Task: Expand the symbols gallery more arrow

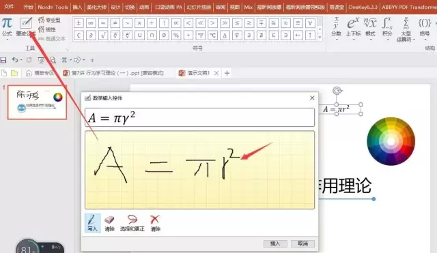Action: [320, 37]
